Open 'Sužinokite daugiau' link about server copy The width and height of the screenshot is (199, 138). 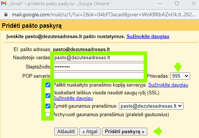point(168,85)
